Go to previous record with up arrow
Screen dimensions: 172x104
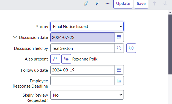point(154,4)
